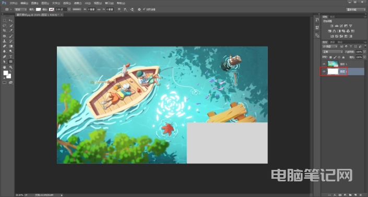Click the Quick Mask mode icon
This screenshot has width=368, height=197.
pos(5,82)
